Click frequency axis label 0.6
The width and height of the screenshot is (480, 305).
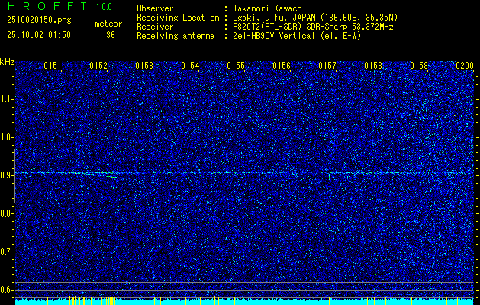[x=6, y=290]
